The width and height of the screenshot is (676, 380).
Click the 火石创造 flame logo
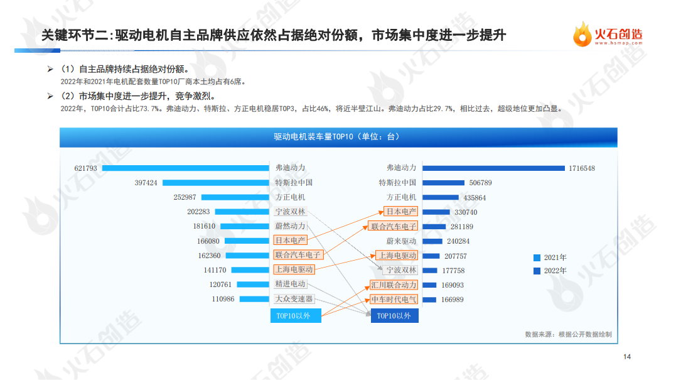[x=582, y=34]
